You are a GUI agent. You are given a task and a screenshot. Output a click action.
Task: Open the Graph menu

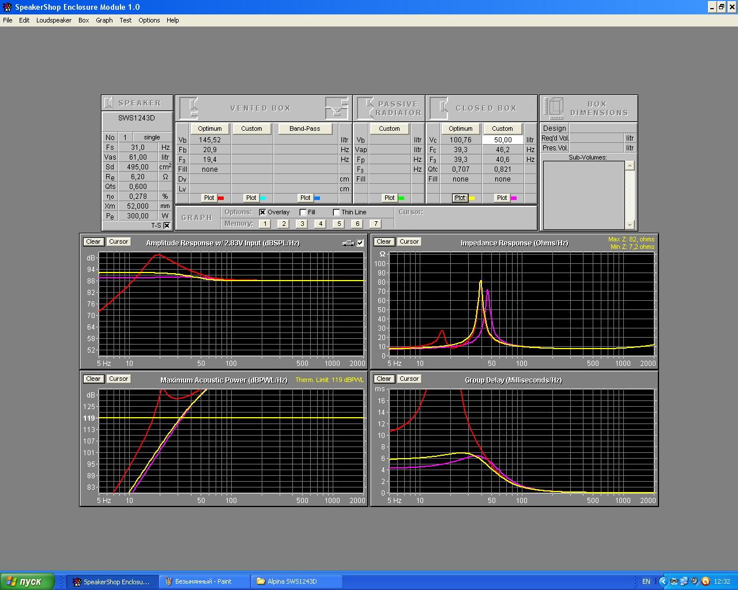pyautogui.click(x=104, y=20)
